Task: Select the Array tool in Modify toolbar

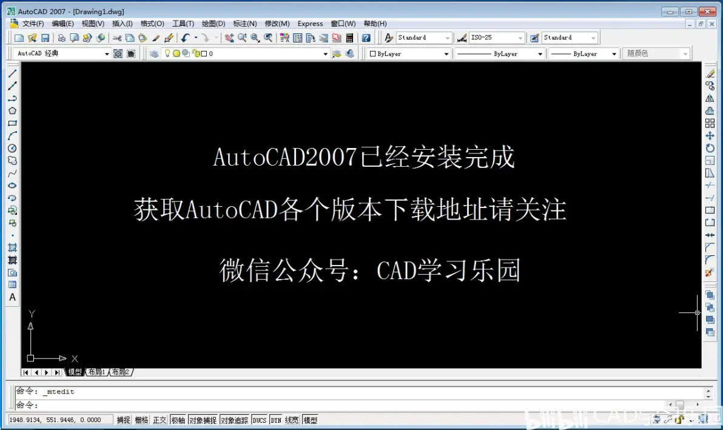Action: (x=710, y=123)
